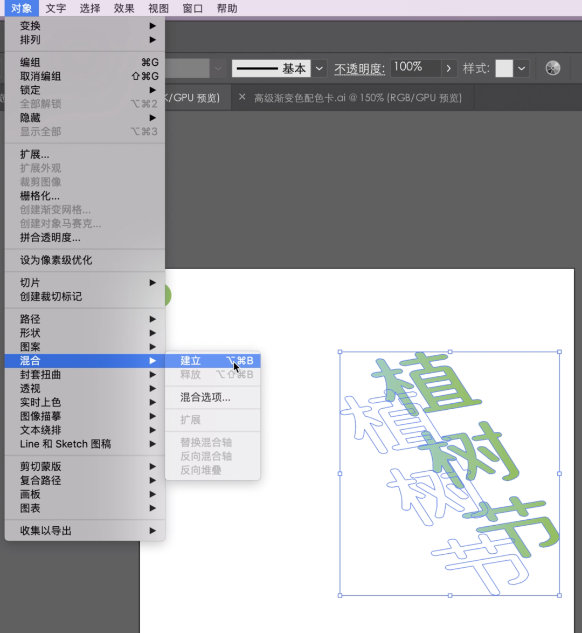The image size is (582, 633).
Task: Open the stroke profile 基本 dropdown
Action: pyautogui.click(x=319, y=68)
